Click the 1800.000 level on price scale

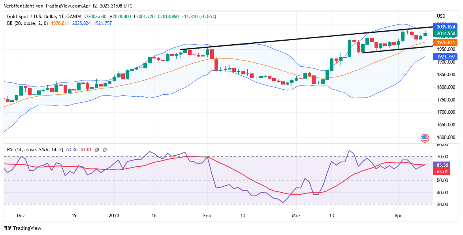coord(446,87)
